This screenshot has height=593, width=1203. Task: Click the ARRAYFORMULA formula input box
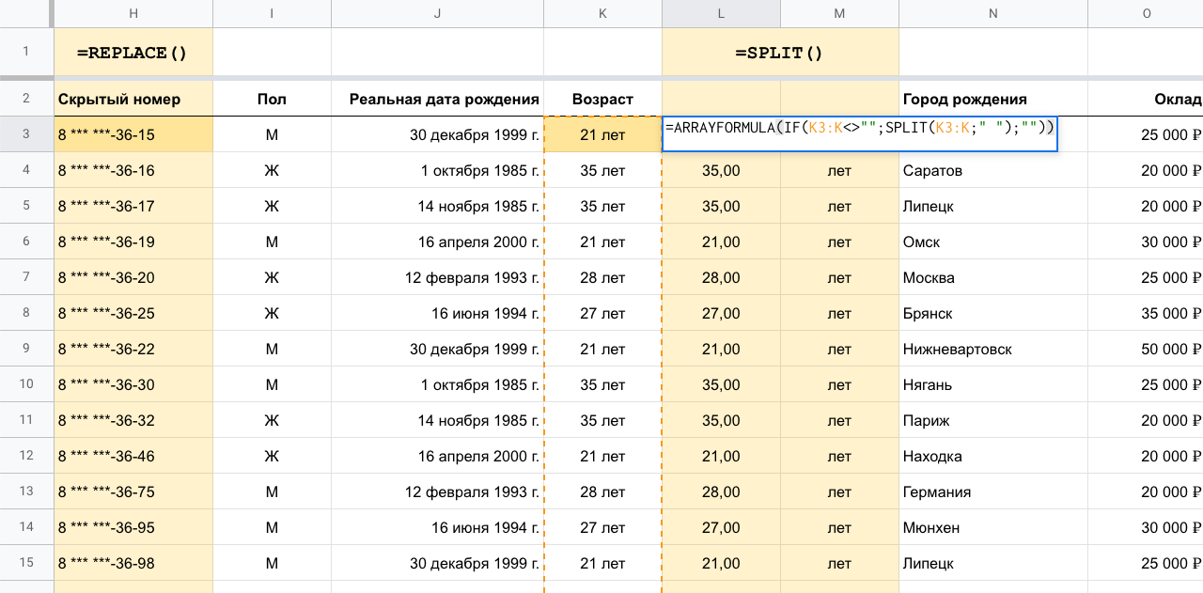pos(860,134)
